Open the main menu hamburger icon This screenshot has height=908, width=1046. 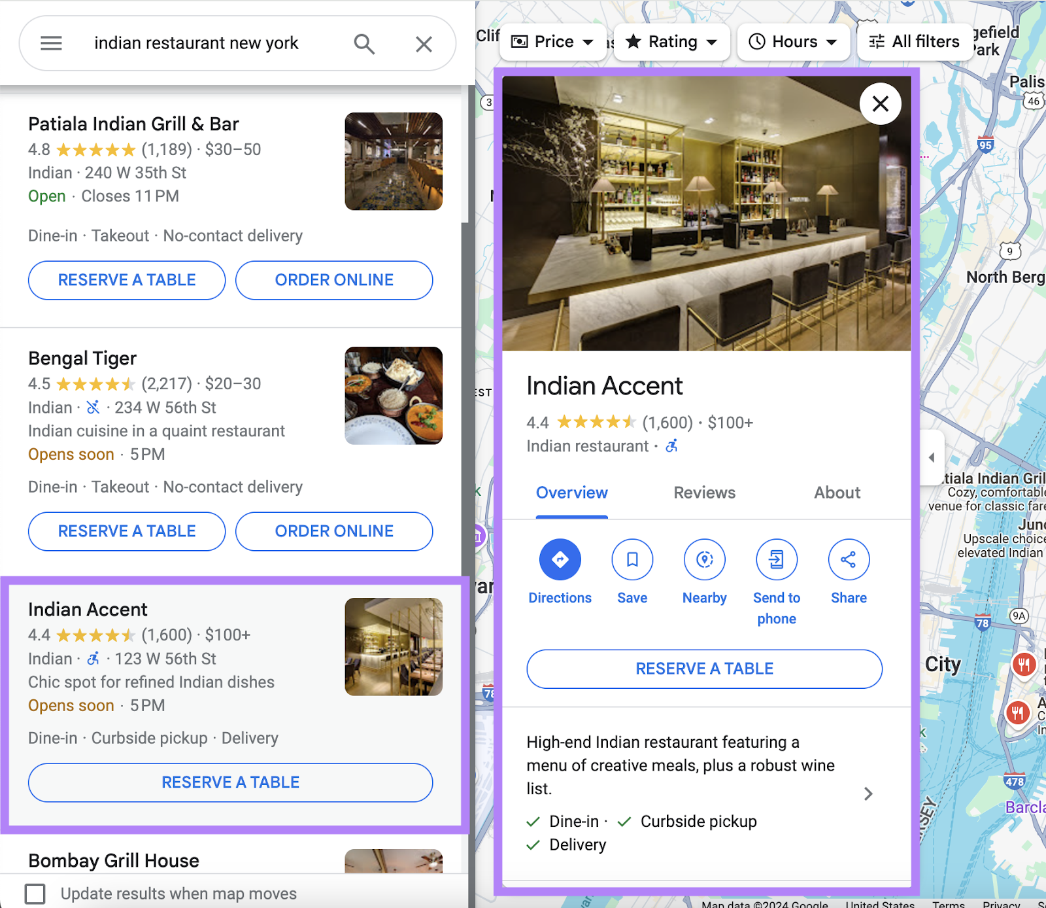click(x=50, y=43)
